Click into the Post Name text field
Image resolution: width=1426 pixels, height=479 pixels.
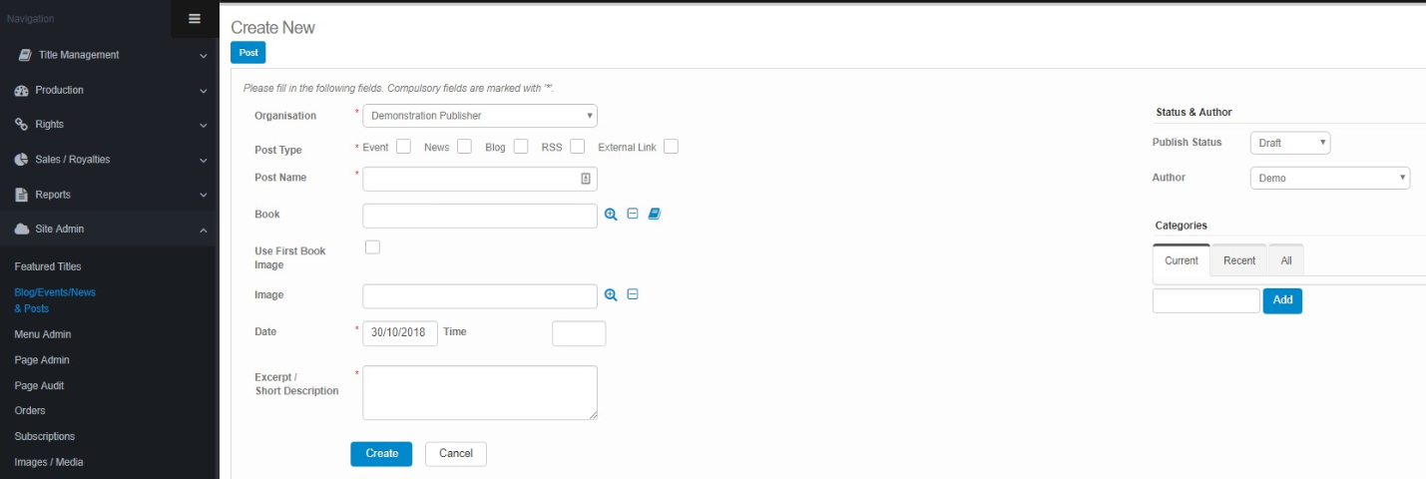tap(471, 179)
